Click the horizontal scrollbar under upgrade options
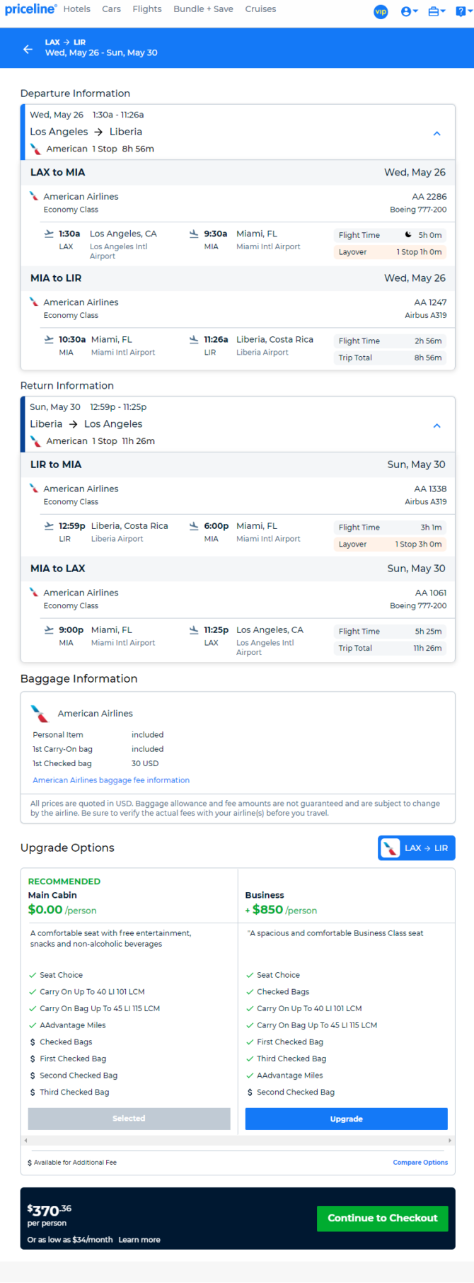 pos(238,1140)
